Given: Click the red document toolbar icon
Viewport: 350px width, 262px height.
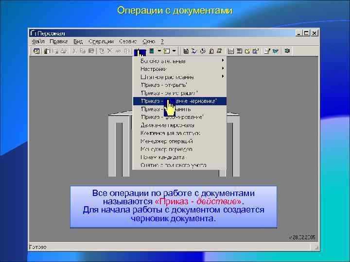Looking at the screenshot, I should coord(211,51).
